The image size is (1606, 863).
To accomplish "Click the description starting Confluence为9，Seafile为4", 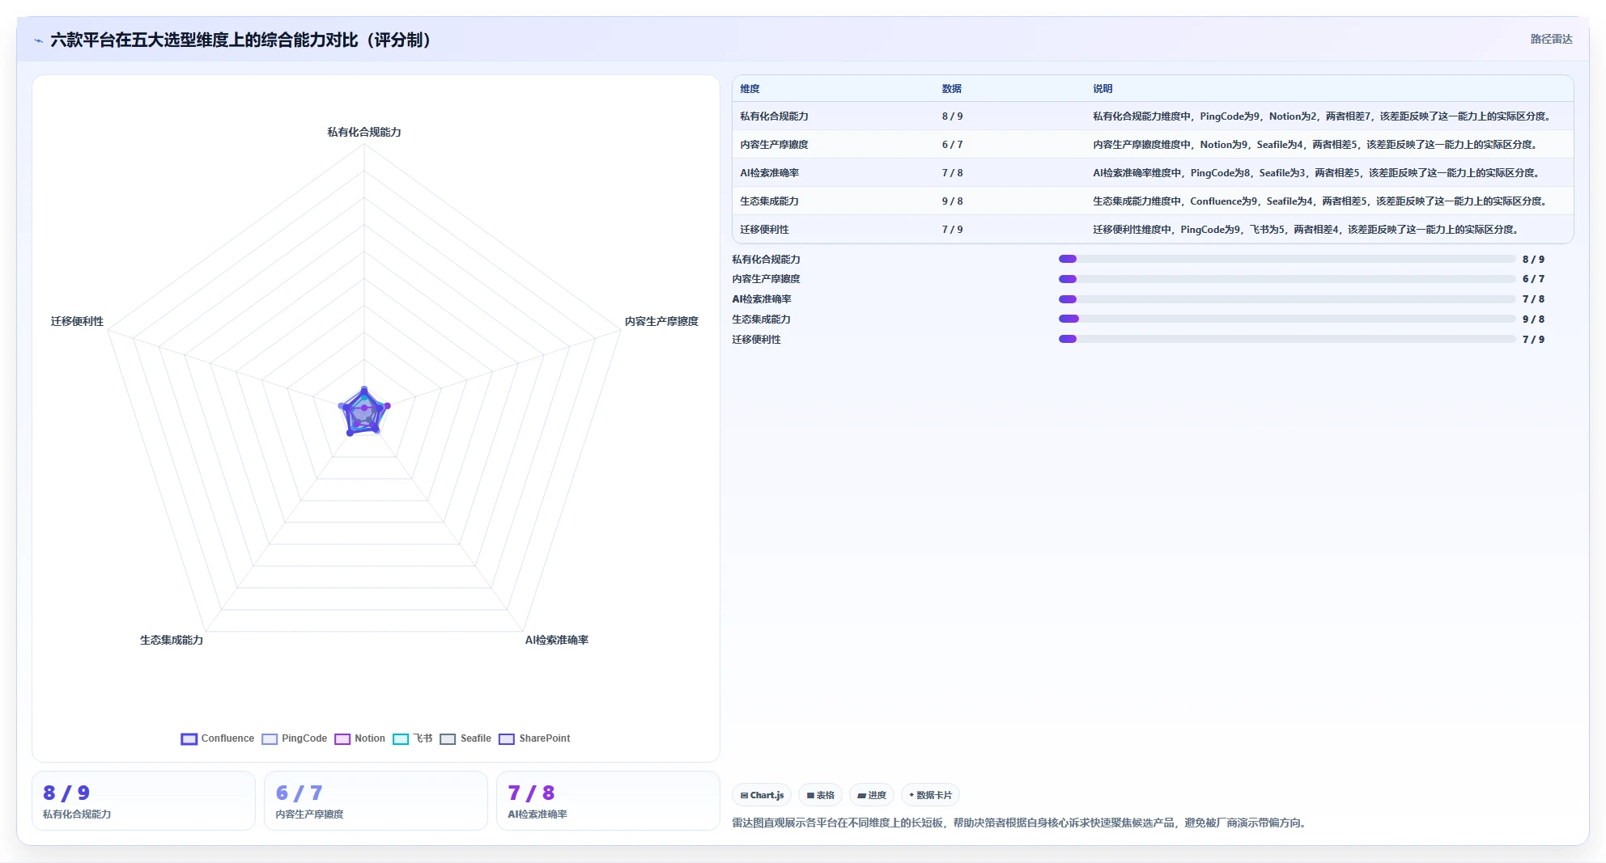I will [1319, 201].
